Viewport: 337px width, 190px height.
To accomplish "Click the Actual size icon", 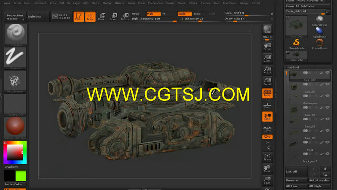I will (267, 70).
